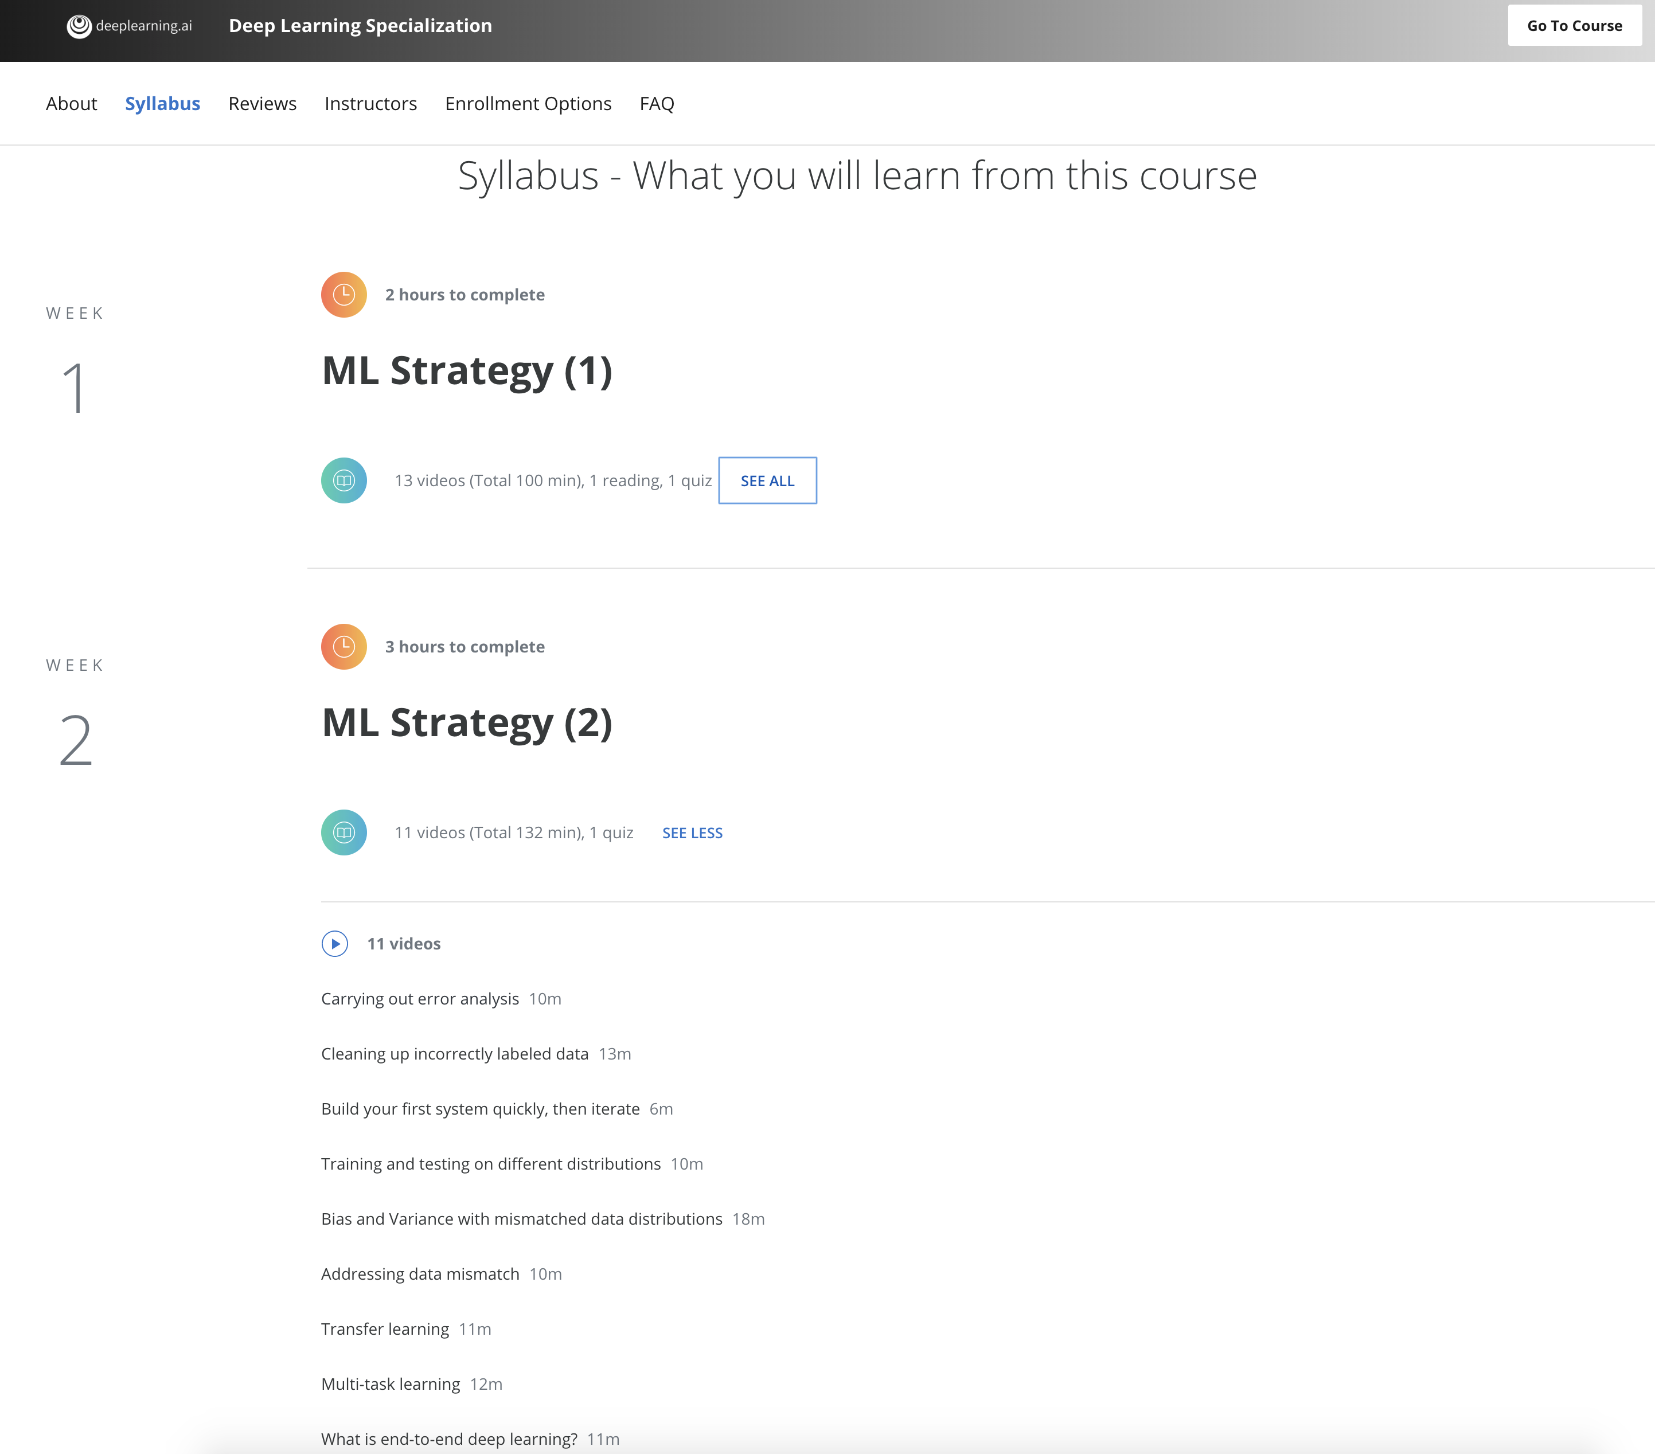Viewport: 1655px width, 1454px height.
Task: Expand Week 1 with SEE ALL
Action: [767, 481]
